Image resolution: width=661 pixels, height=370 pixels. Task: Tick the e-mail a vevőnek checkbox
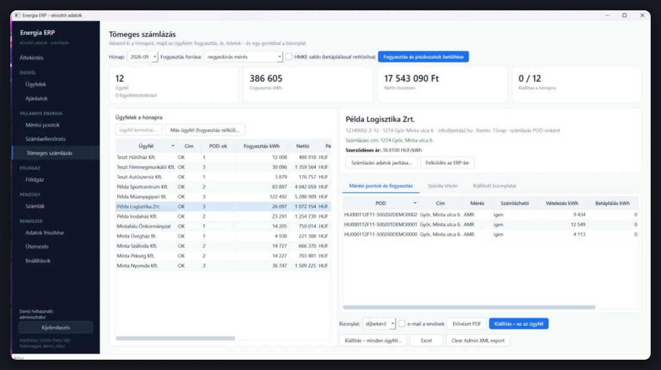pyautogui.click(x=402, y=324)
